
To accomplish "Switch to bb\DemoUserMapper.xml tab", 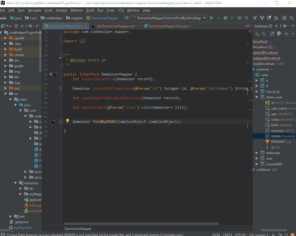I will [116, 26].
